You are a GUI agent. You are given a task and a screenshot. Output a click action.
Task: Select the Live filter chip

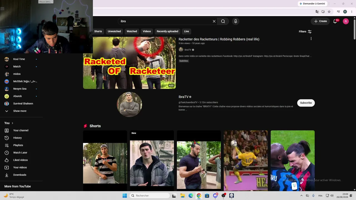click(186, 31)
